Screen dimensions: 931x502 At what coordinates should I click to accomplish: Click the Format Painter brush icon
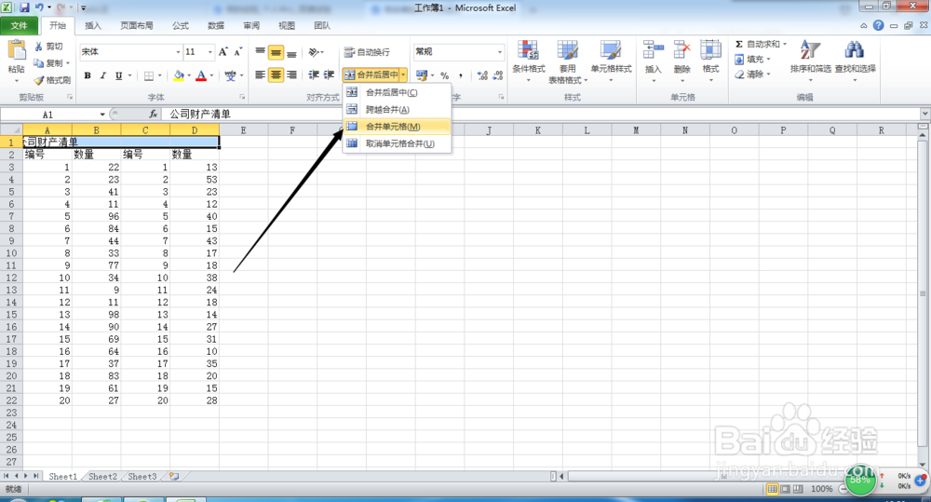click(x=39, y=79)
